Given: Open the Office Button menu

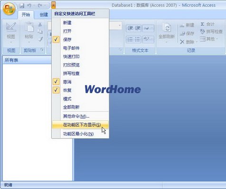Looking at the screenshot, I should pos(9,9).
